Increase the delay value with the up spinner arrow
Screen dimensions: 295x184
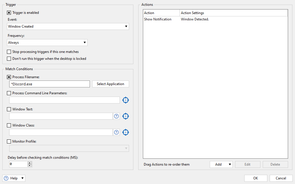point(30,163)
